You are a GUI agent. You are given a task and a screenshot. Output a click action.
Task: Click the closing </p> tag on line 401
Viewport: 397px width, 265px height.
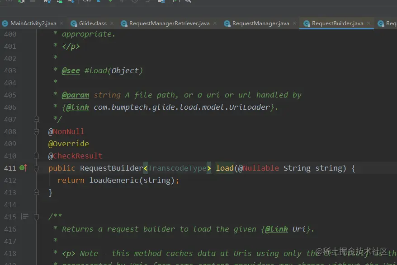click(71, 46)
